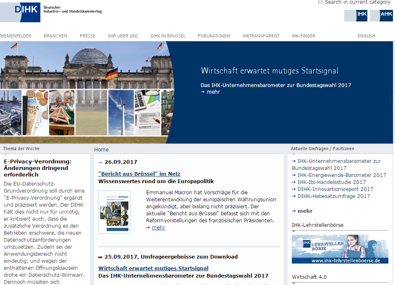The height and width of the screenshot is (285, 395).
Task: Select the E-Privacy-Verordnung headline
Action: click(x=38, y=168)
